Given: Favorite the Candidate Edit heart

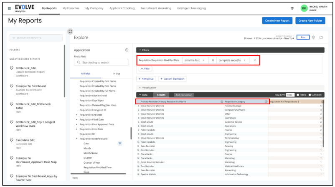Looking at the screenshot, I should click(12, 140).
